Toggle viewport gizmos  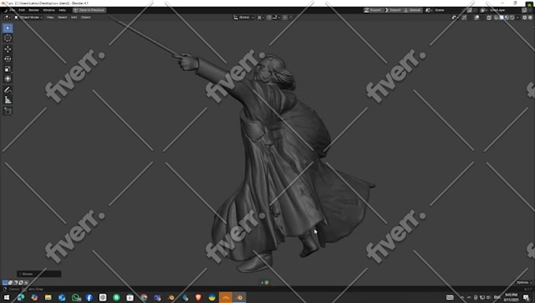click(464, 17)
